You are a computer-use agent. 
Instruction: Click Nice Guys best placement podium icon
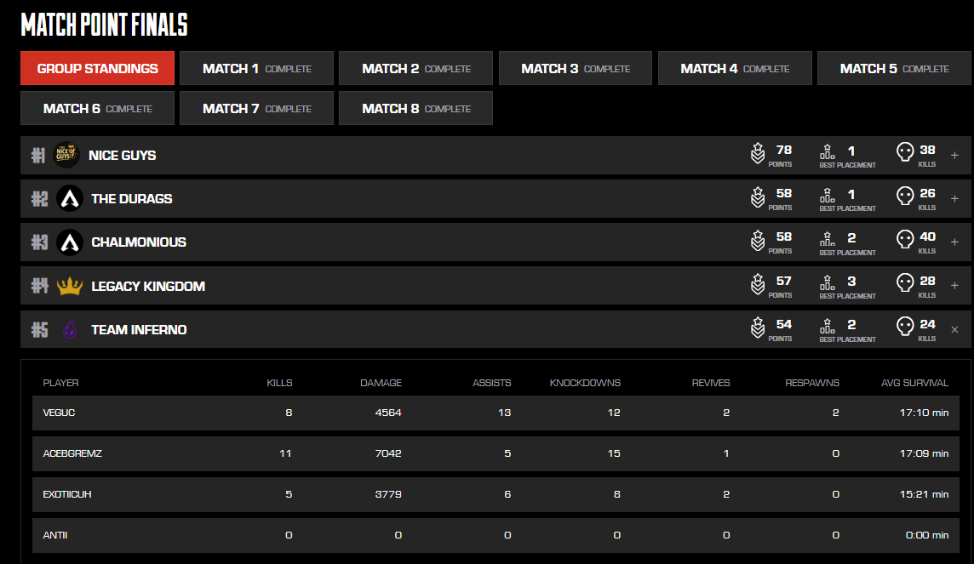(x=828, y=151)
